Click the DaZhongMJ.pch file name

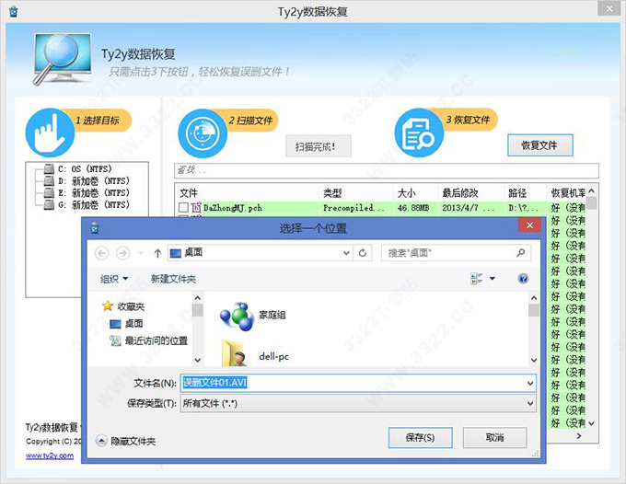[x=233, y=208]
